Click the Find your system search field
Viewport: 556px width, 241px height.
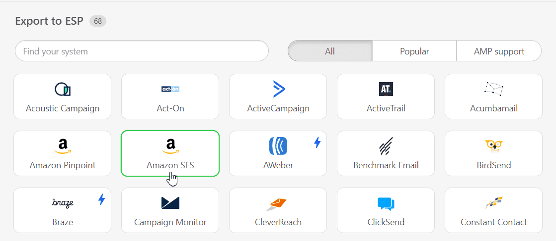click(142, 51)
